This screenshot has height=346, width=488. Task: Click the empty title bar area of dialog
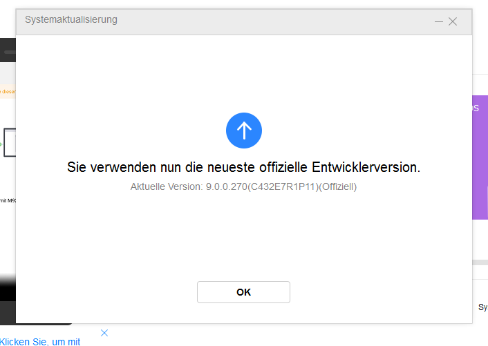(276, 20)
